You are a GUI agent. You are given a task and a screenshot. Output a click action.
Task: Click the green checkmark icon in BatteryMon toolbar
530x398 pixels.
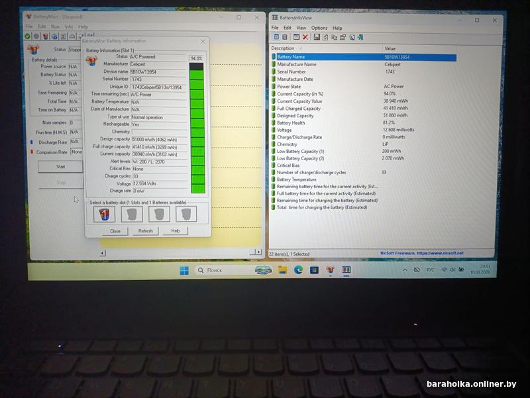pos(27,36)
